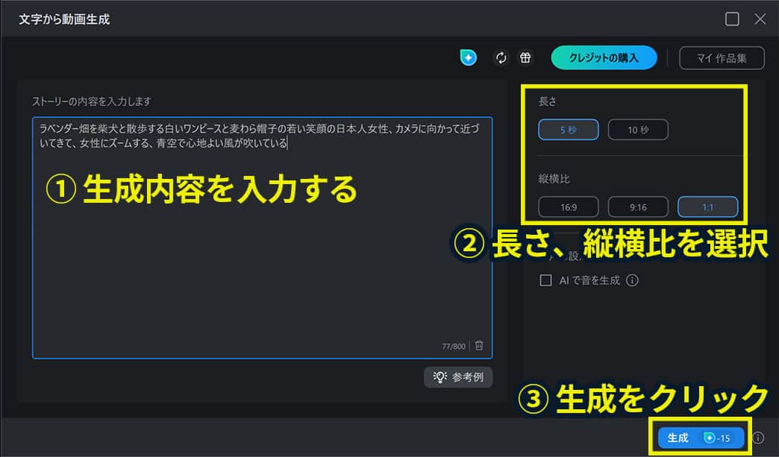Choose the 9:16 aspect ratio
The image size is (779, 457).
coord(638,207)
